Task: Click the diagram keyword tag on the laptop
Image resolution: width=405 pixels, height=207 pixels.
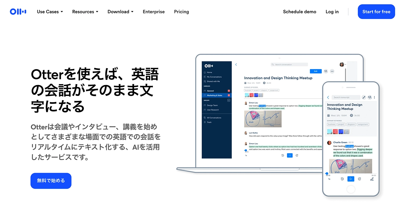Action: coord(264,90)
